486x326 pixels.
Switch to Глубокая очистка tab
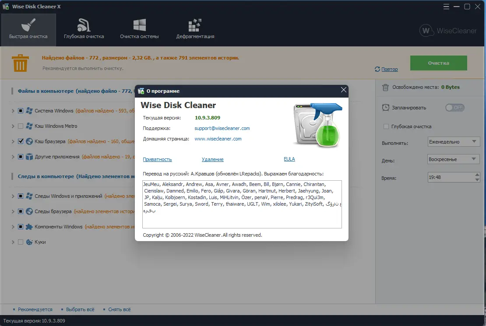click(84, 30)
